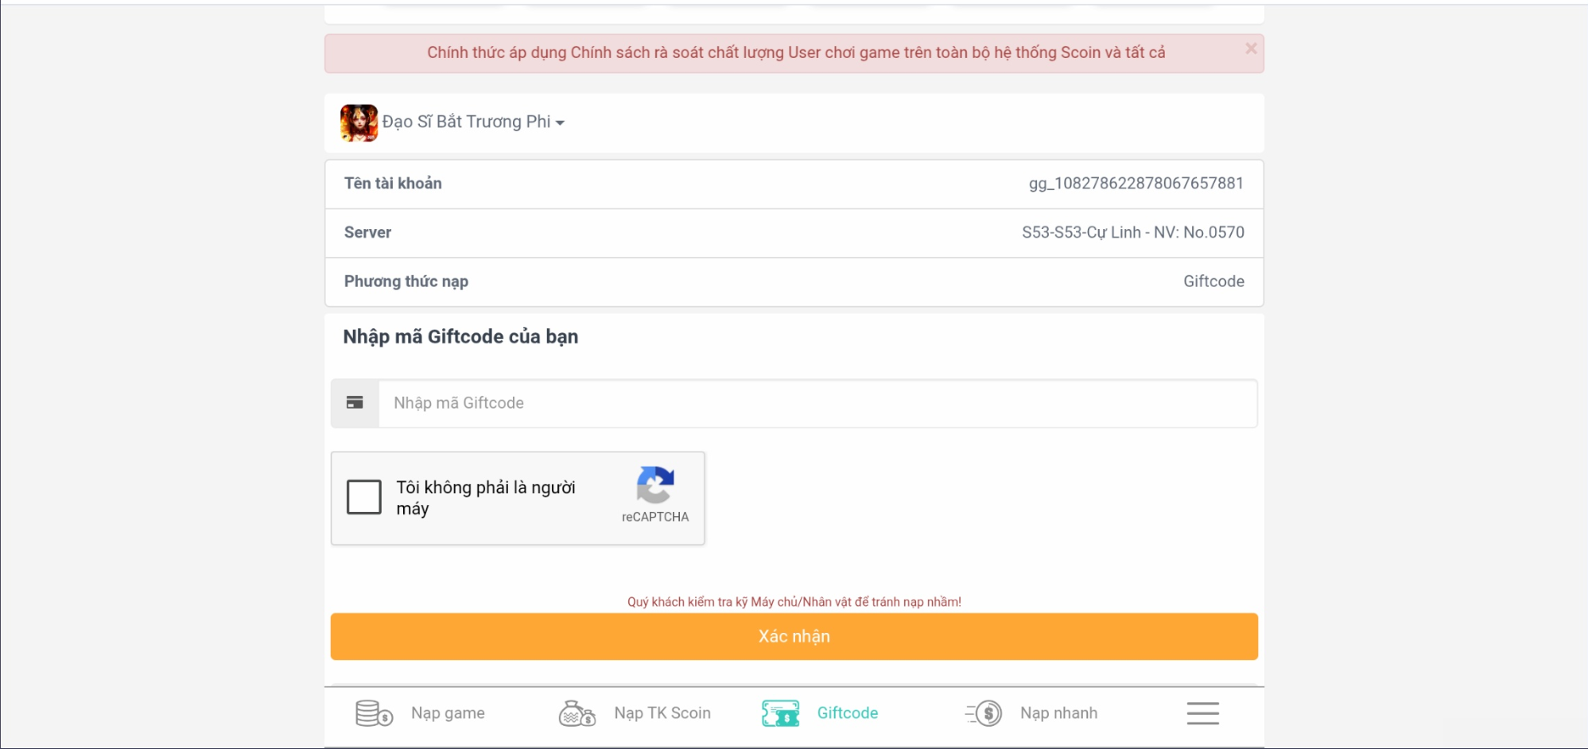
Task: Close the red policy notification banner
Action: tap(1251, 49)
